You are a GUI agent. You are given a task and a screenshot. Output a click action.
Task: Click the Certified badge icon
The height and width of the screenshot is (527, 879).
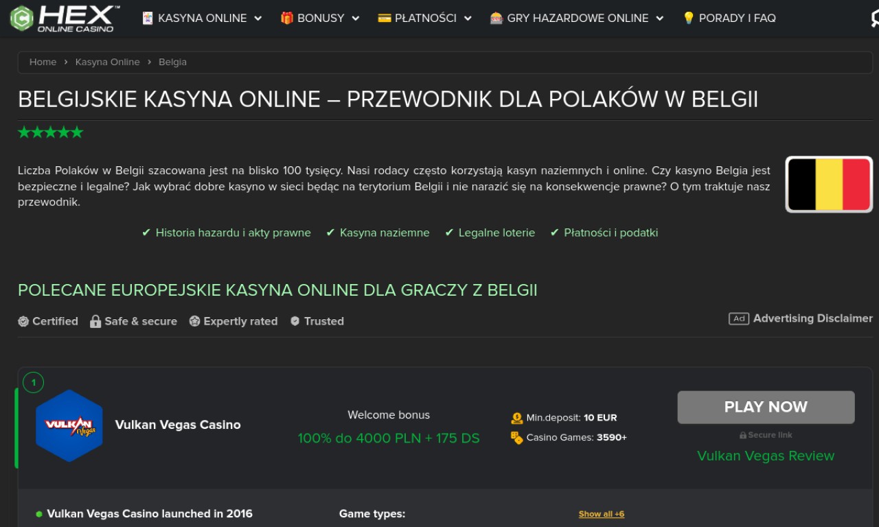pos(23,321)
